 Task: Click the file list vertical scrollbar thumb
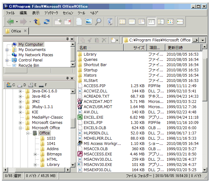pos(204,80)
